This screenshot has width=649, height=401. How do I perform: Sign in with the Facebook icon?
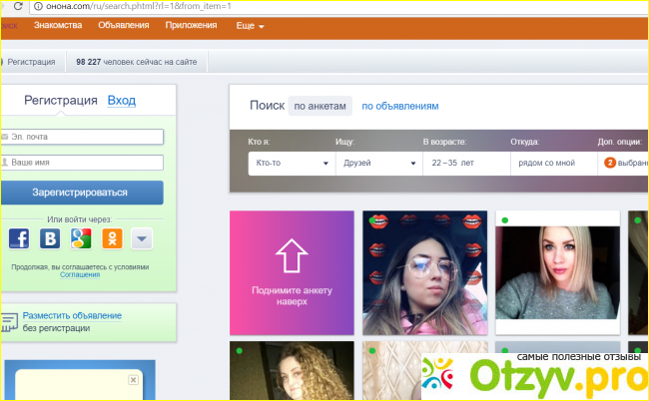point(18,238)
